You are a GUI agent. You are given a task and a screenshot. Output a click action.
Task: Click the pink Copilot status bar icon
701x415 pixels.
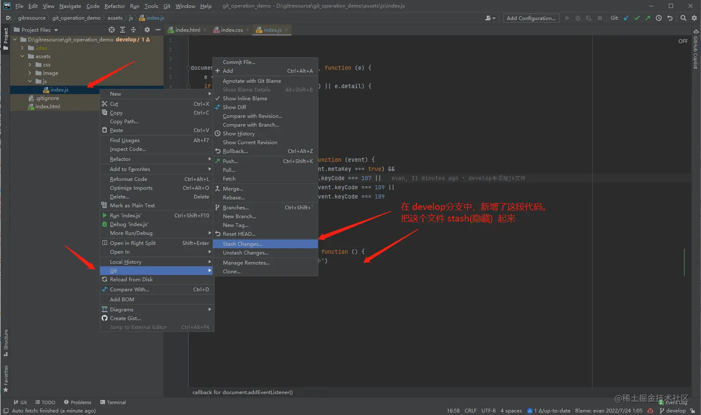[650, 410]
